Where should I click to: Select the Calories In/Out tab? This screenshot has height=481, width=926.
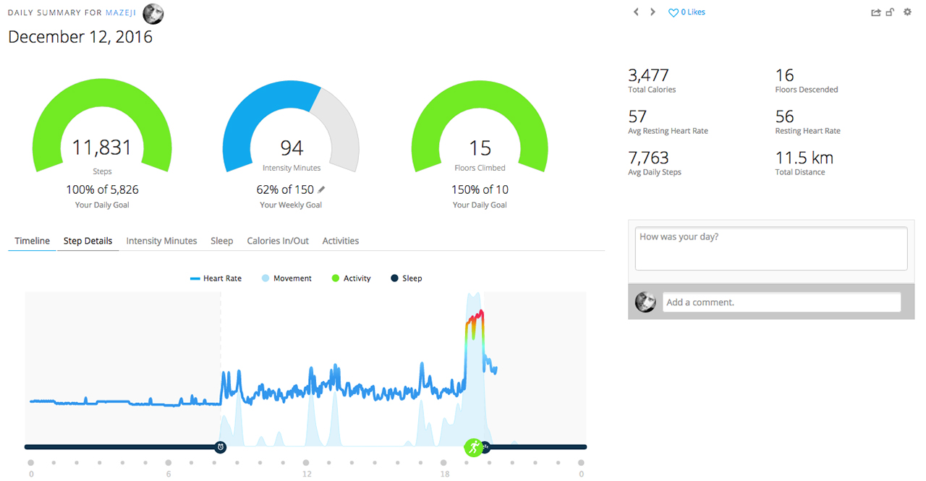coord(278,241)
